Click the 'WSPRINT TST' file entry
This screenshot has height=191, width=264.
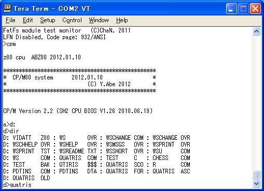point(31,151)
